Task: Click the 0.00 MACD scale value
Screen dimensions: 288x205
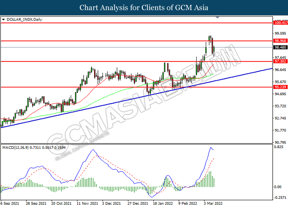Action: [278, 187]
